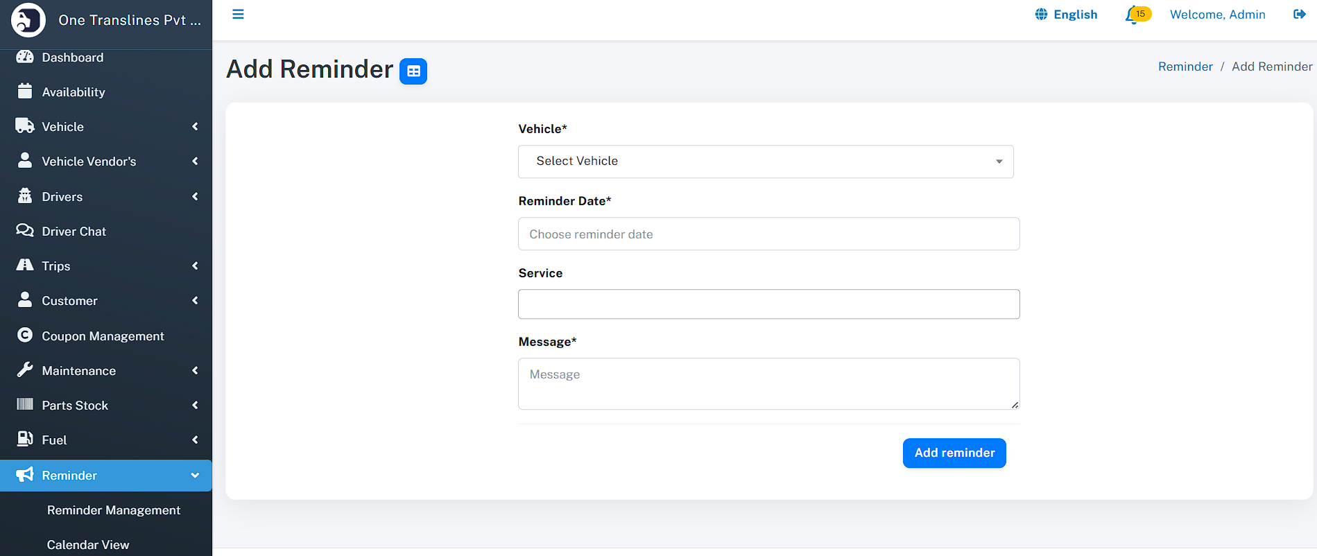Click the hamburger menu toggle icon
1317x556 pixels.
coord(238,15)
